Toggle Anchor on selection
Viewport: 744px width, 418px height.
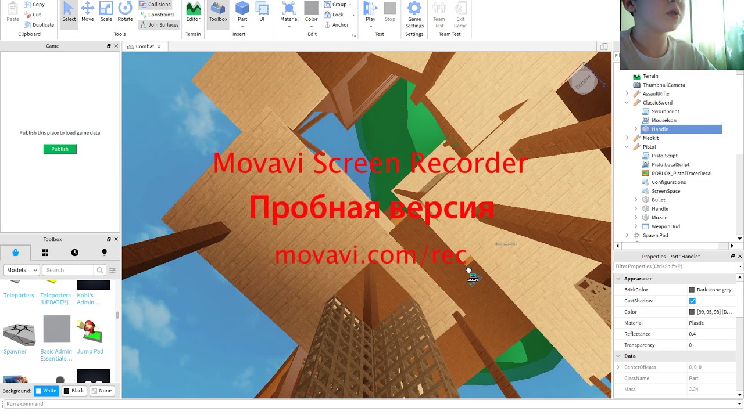point(337,25)
